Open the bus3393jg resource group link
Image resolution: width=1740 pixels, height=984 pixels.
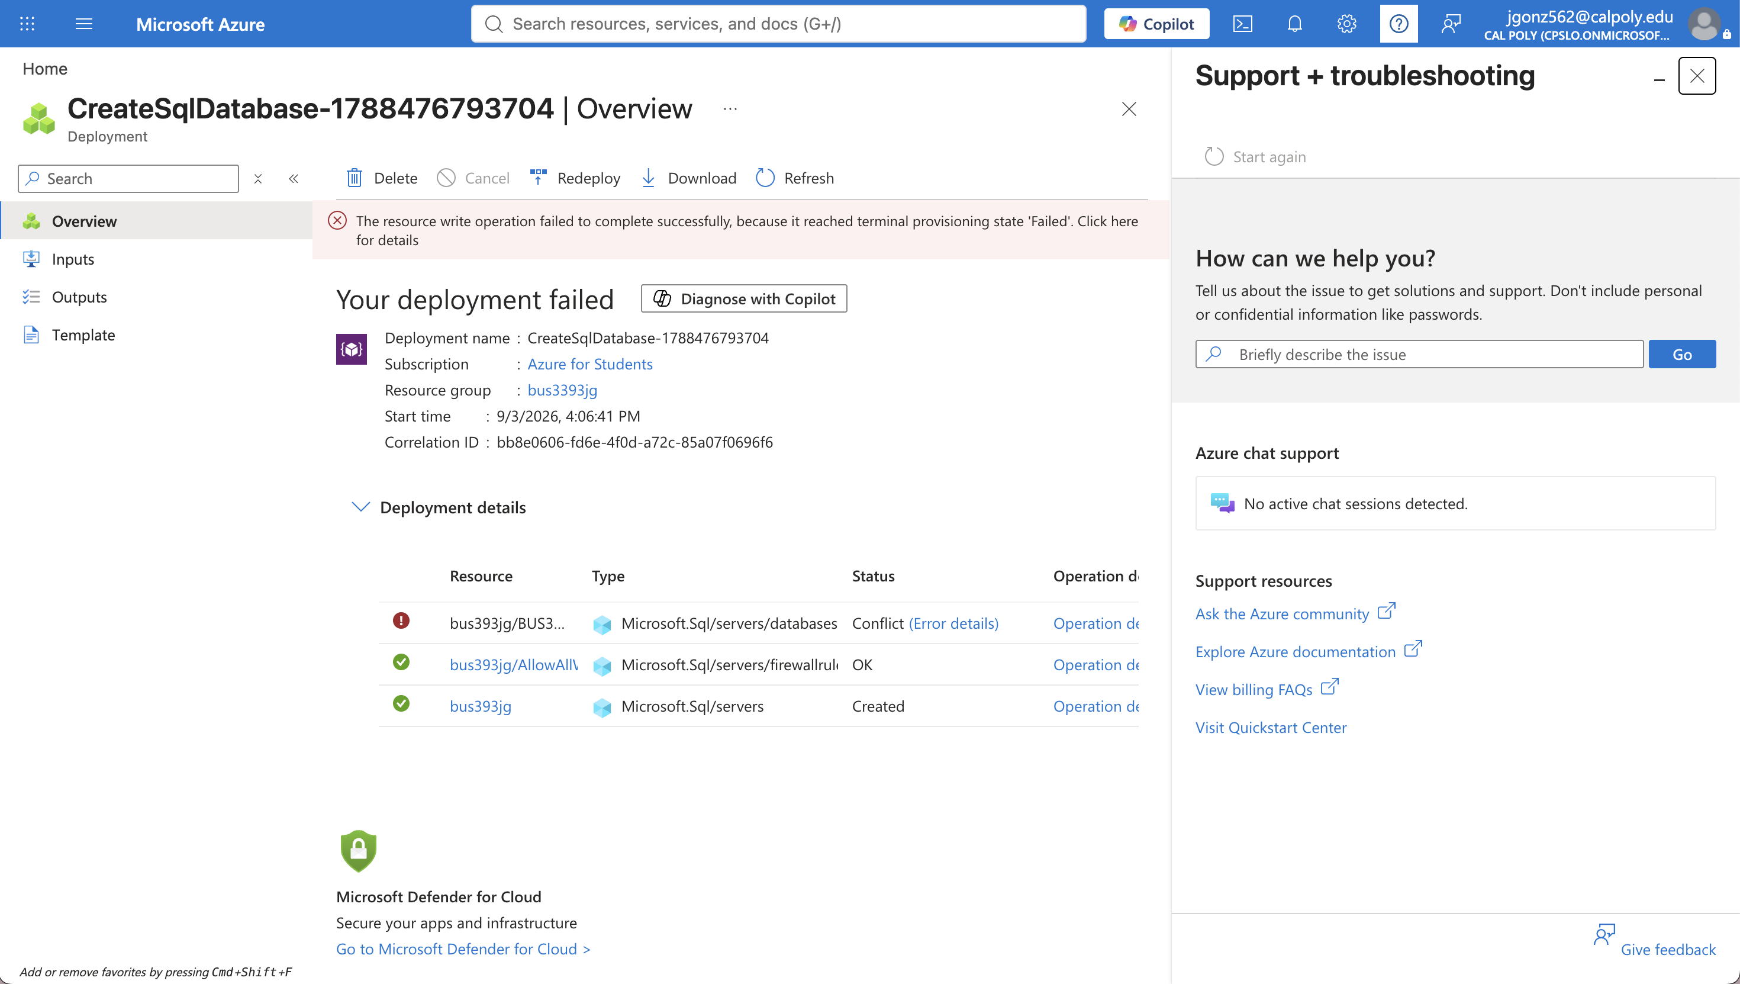[x=562, y=390]
